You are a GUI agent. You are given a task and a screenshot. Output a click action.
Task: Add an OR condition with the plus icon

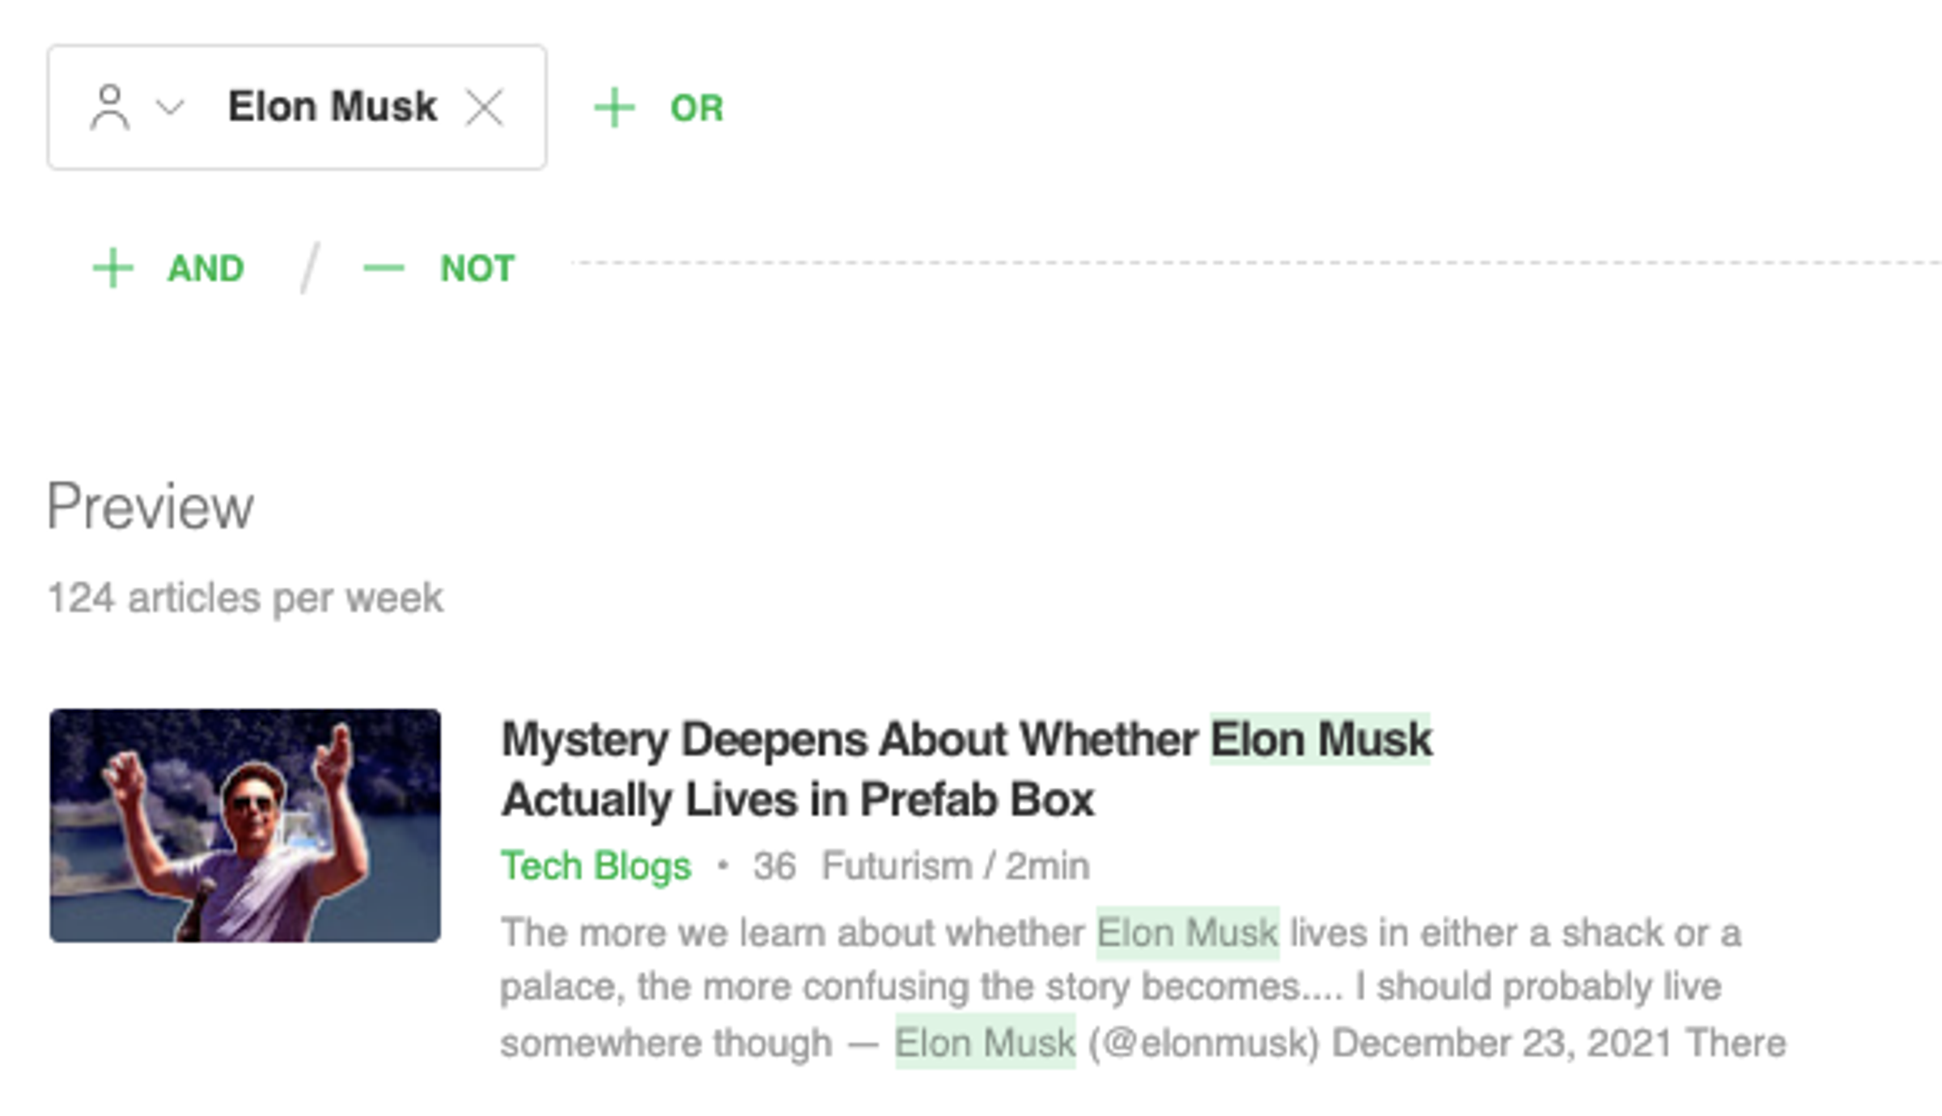pyautogui.click(x=613, y=108)
